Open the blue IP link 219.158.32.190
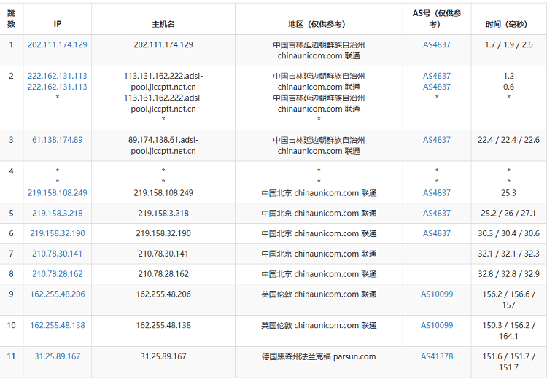This screenshot has width=547, height=379. tap(57, 233)
